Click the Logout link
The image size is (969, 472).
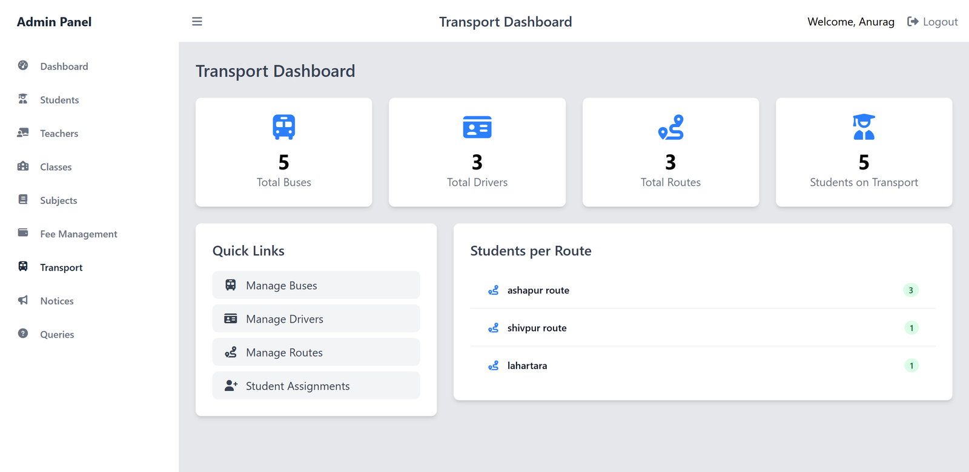[933, 22]
